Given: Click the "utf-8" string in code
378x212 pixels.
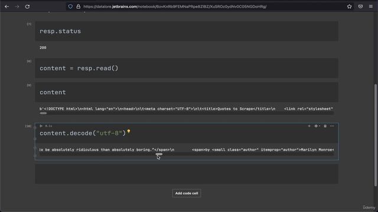Looking at the screenshot, I should point(109,133).
